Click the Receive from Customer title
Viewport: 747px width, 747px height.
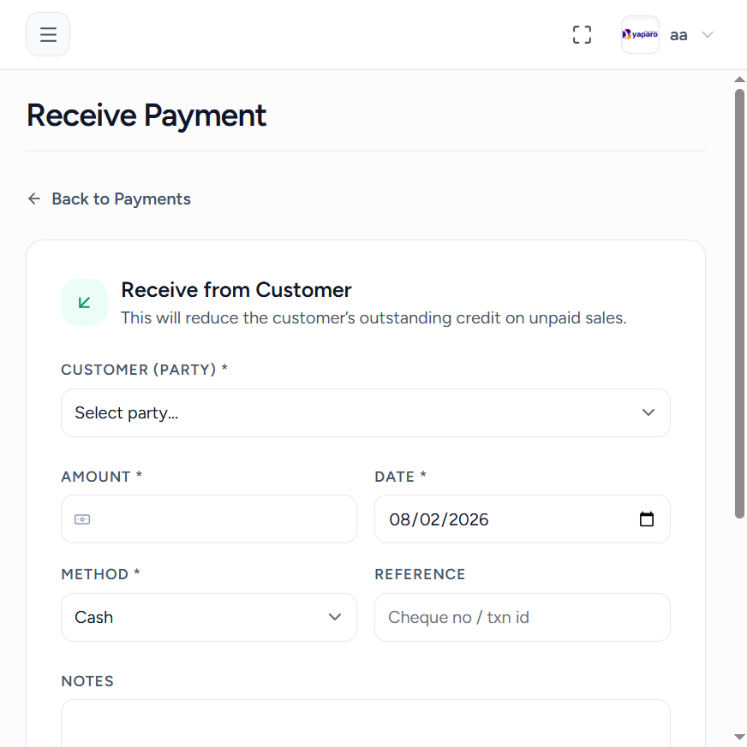click(236, 290)
